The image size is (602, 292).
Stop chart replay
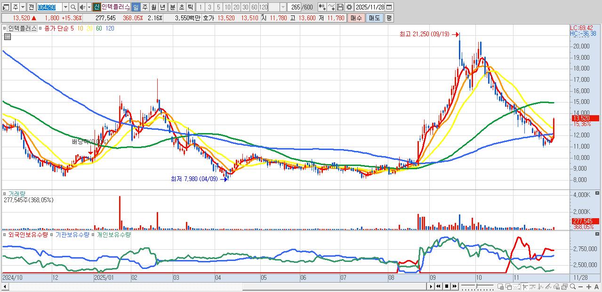[447, 286]
